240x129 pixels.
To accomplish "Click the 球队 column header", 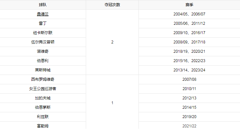I will click(43, 5).
